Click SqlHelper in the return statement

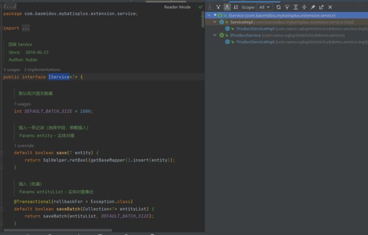55,160
